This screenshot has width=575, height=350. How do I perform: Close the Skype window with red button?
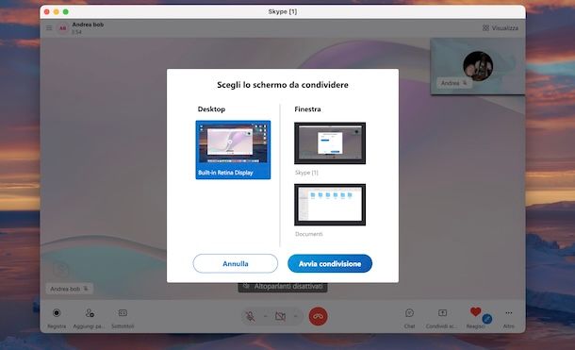click(x=46, y=11)
